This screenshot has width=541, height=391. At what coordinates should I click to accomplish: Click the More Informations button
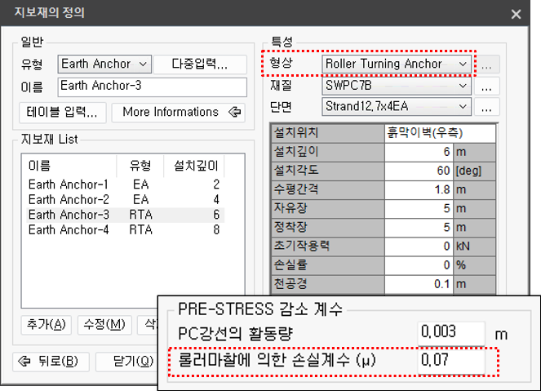(x=178, y=112)
